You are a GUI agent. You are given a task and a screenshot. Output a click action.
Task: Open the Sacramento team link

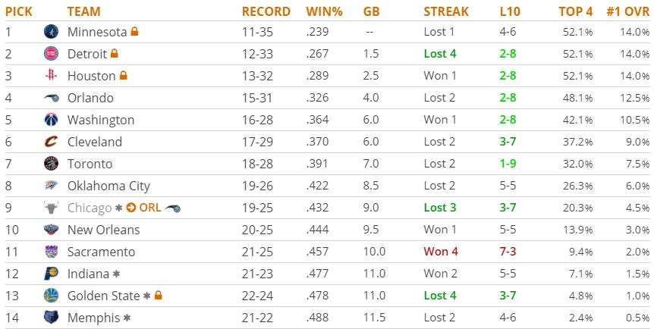[x=102, y=252]
